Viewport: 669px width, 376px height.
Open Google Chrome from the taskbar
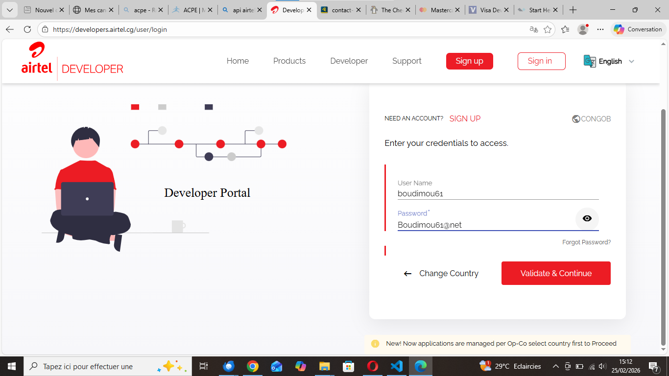253,366
